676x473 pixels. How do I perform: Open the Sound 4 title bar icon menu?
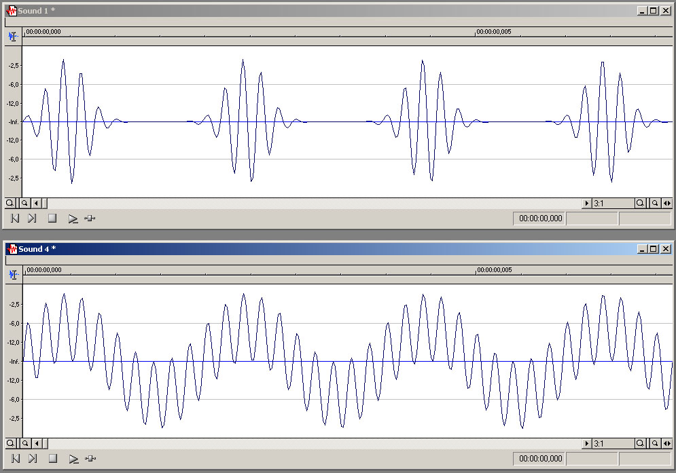[x=12, y=249]
